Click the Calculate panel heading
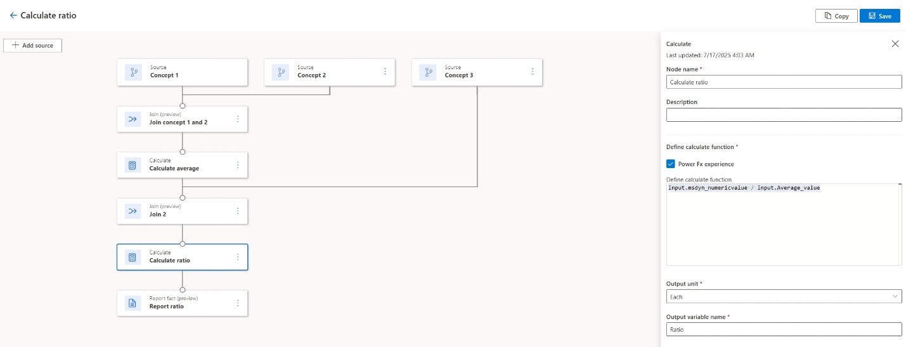 pyautogui.click(x=678, y=44)
